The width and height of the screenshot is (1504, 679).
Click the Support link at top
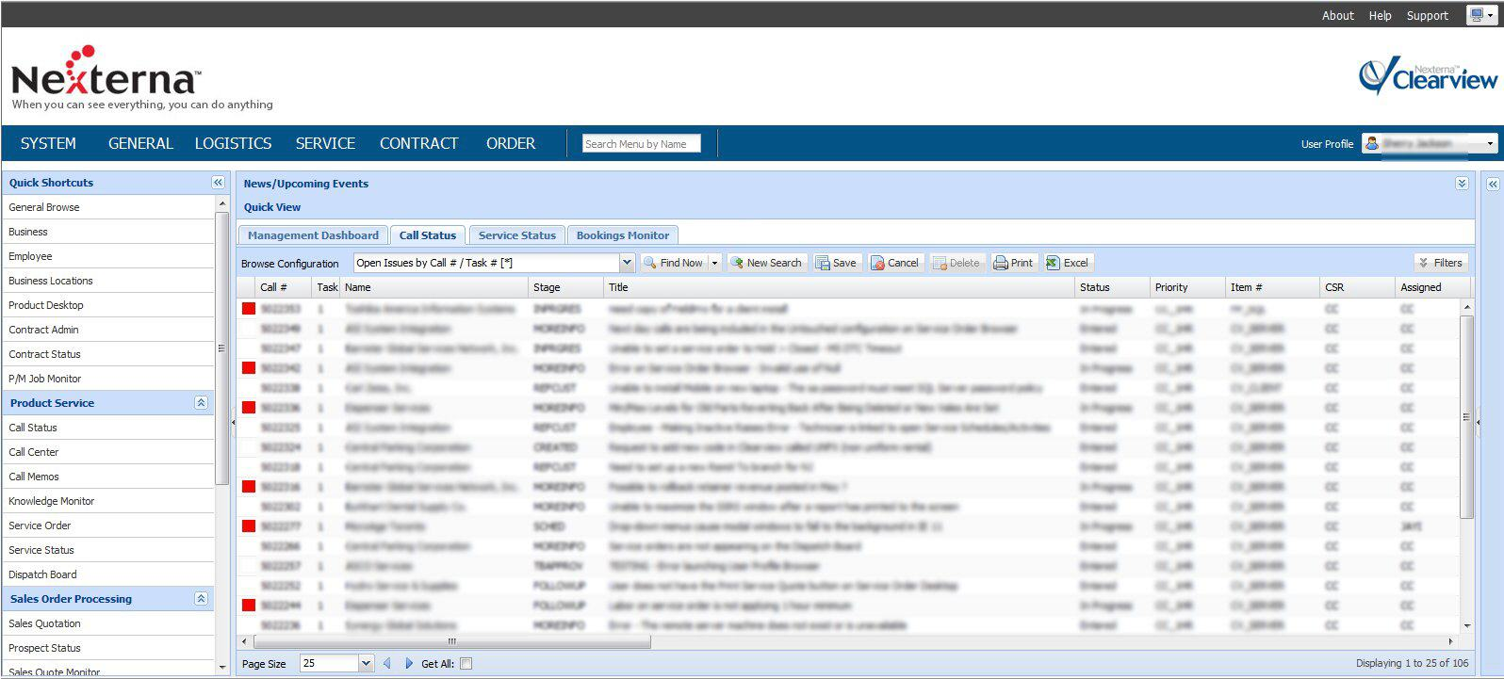[x=1427, y=16]
